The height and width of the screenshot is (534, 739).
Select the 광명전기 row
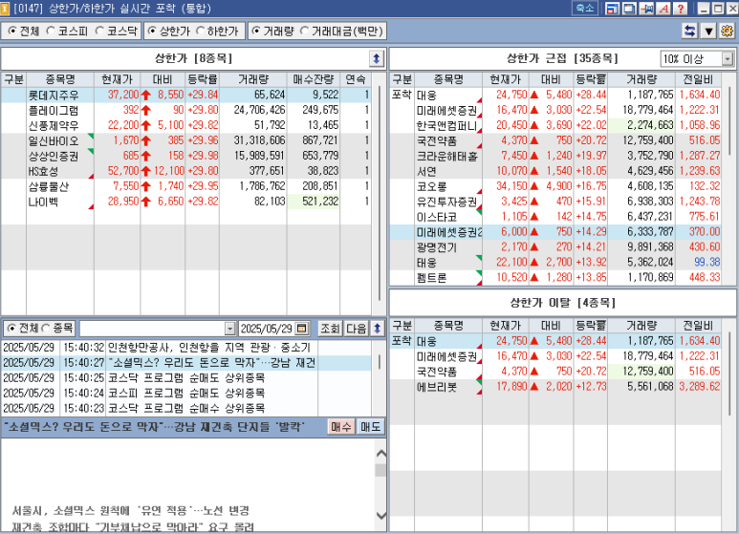click(555, 246)
